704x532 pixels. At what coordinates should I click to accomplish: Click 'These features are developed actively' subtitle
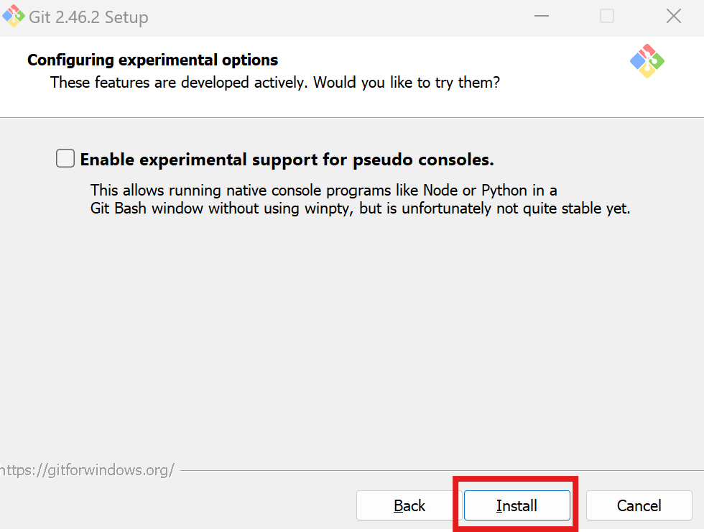pyautogui.click(x=274, y=83)
